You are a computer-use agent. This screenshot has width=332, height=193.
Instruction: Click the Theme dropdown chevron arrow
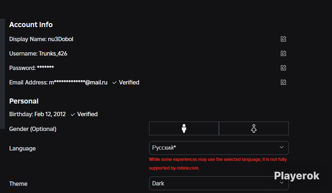(281, 183)
